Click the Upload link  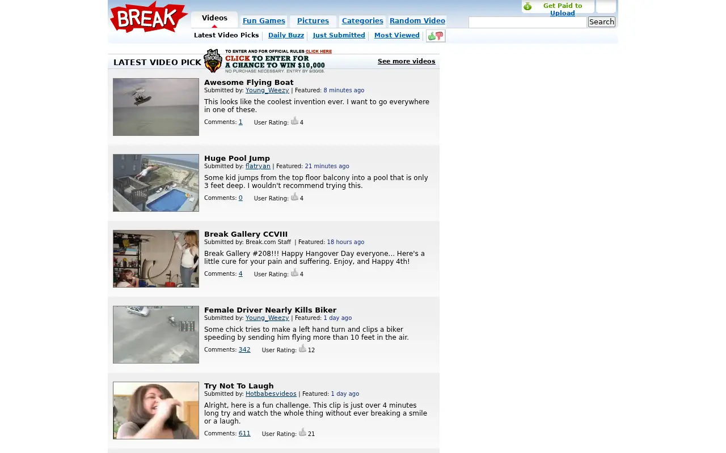(x=563, y=13)
